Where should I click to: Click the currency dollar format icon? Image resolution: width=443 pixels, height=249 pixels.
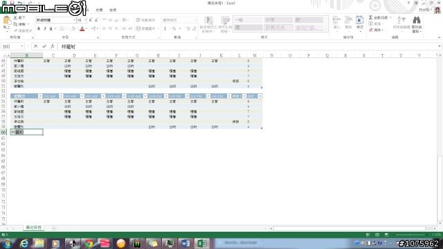165,28
